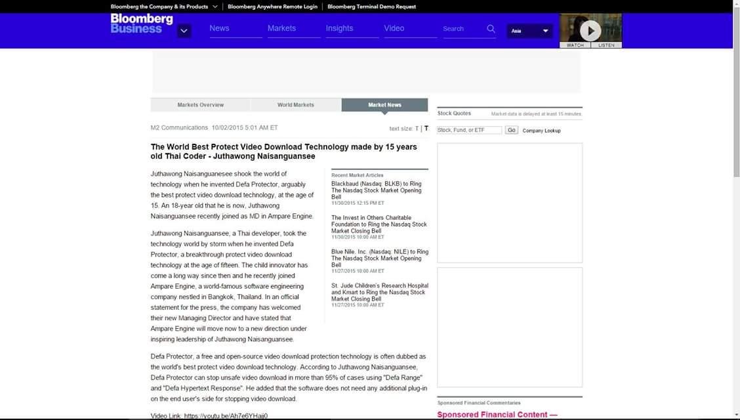740x420 pixels.
Task: Click the search magnifier icon
Action: pos(491,29)
